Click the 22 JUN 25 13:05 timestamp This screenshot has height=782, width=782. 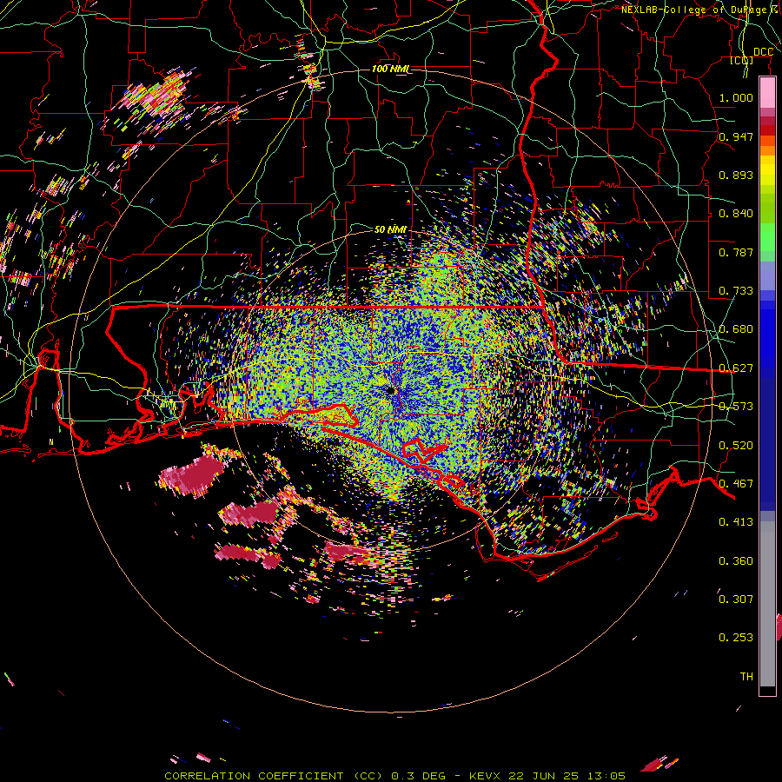pos(567,776)
